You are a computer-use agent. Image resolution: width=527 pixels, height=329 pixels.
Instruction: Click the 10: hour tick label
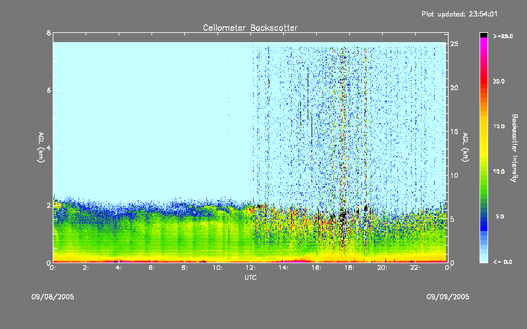(218, 268)
